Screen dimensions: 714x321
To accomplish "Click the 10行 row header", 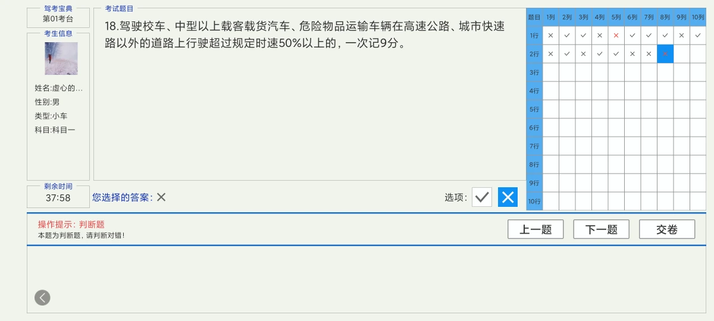I will 534,202.
